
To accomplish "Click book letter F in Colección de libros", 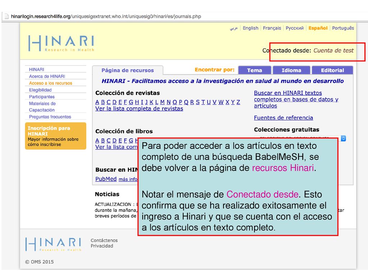I will [x=125, y=141].
